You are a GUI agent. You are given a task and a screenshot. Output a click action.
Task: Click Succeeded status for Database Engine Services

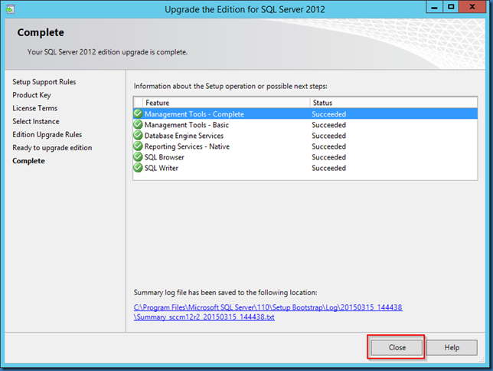click(328, 136)
